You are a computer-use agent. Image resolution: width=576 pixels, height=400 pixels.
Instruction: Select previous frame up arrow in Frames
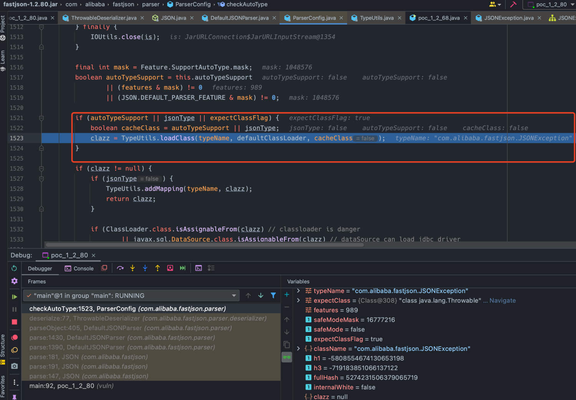click(248, 296)
